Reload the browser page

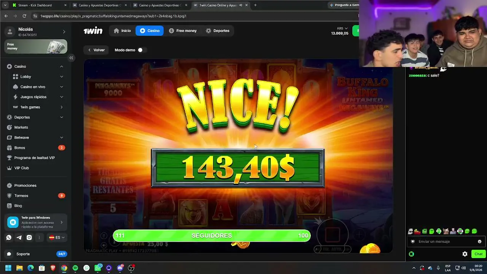(24, 16)
